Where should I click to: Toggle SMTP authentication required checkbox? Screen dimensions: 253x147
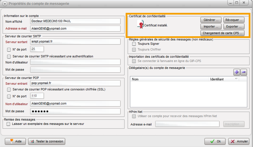pyautogui.click(x=9, y=57)
